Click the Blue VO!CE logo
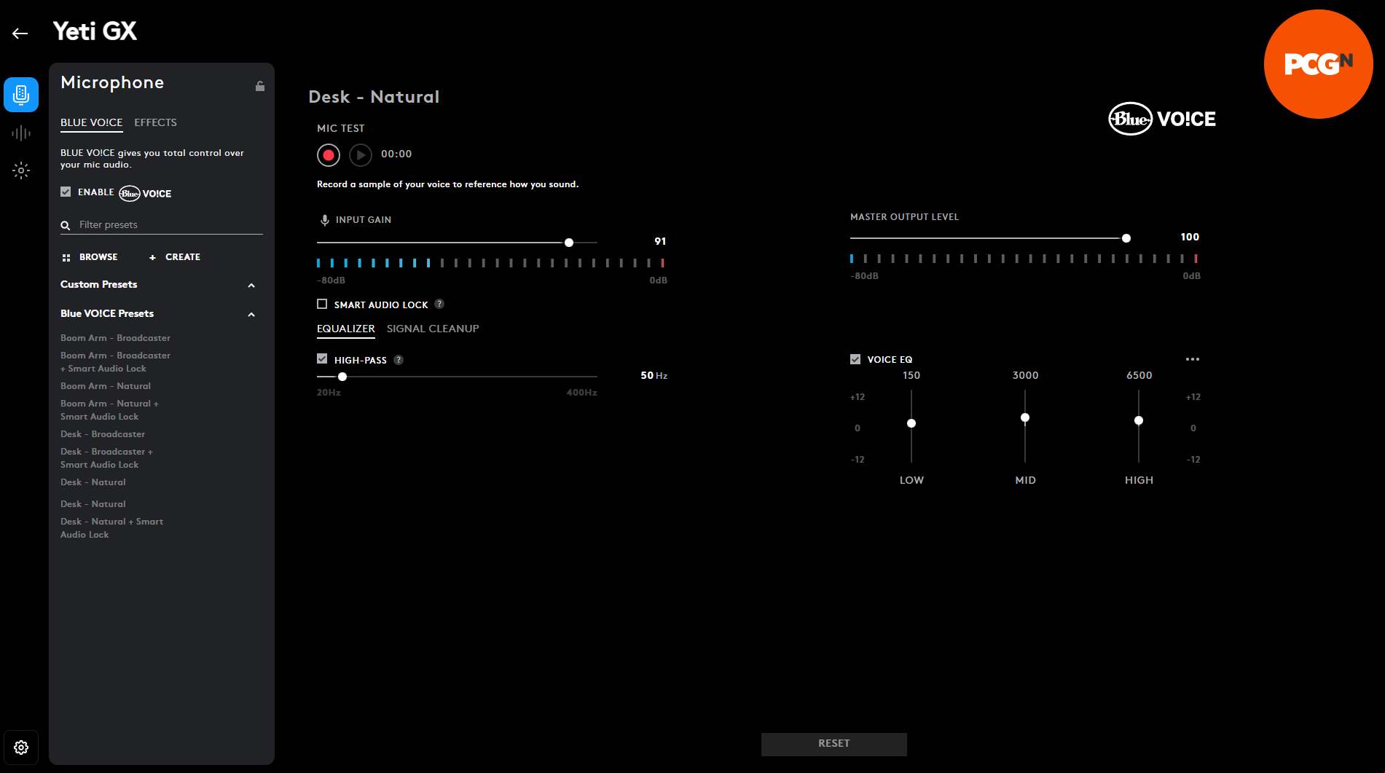1385x773 pixels. click(x=1162, y=119)
